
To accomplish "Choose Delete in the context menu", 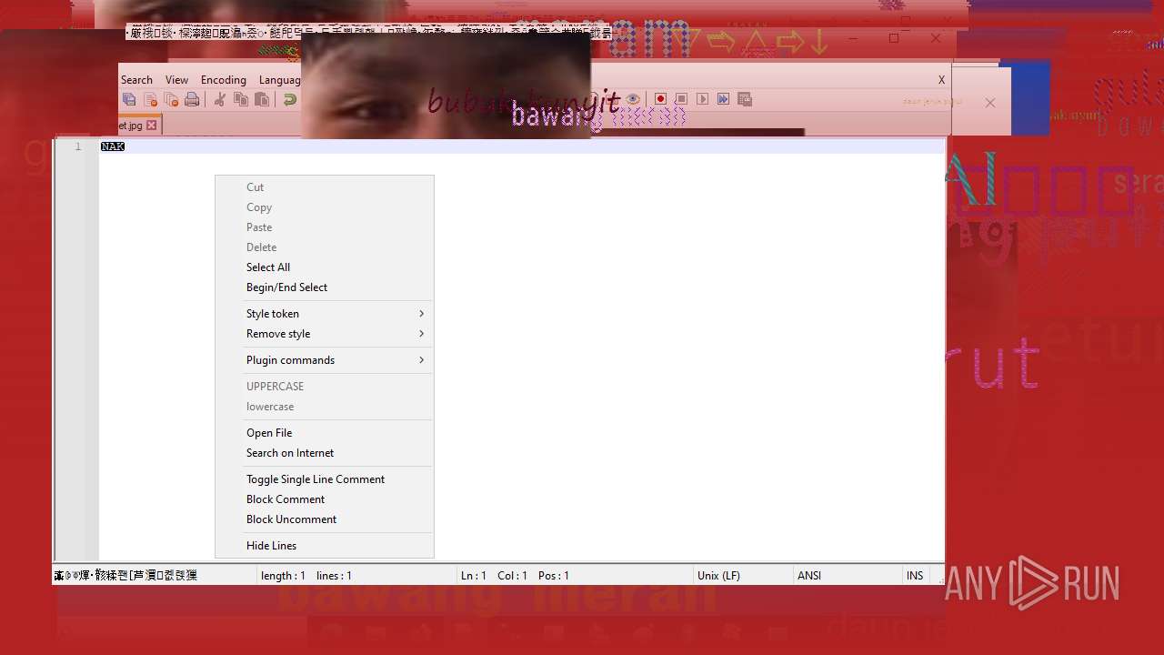I will pos(325,247).
